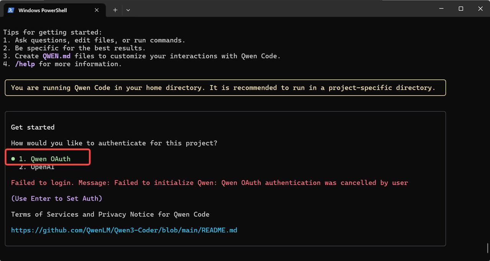Open a new tab with the plus button
Viewport: 490px width, 261px height.
tap(115, 10)
